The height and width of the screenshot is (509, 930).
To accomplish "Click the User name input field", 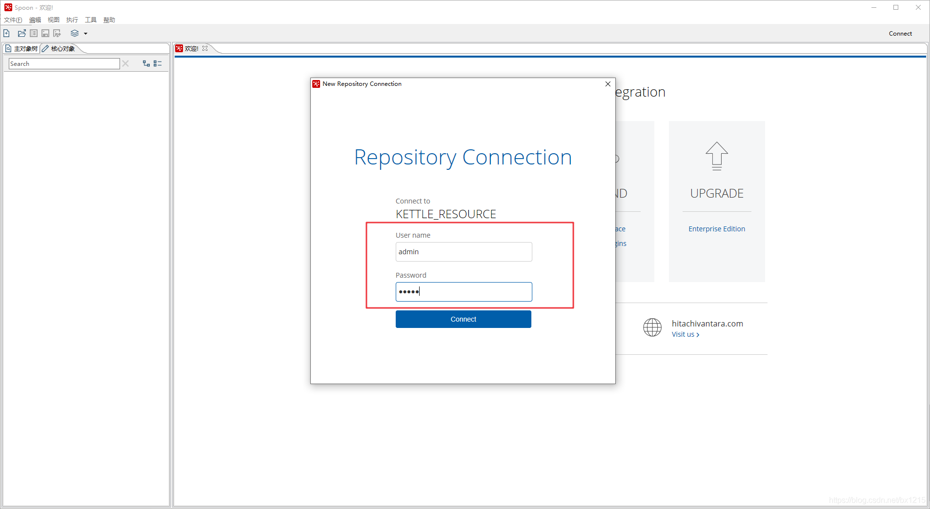I will (464, 252).
